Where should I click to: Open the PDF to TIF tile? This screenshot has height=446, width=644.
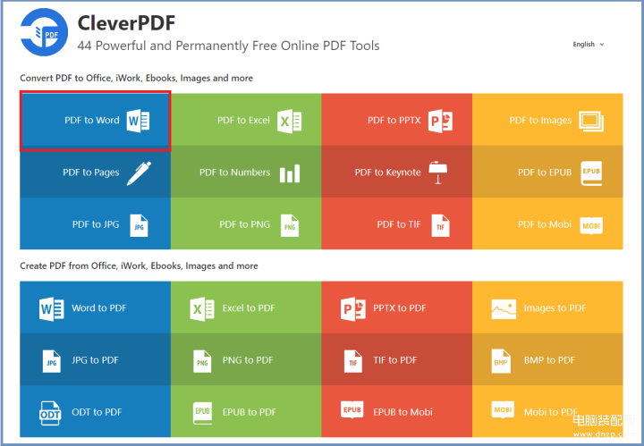point(397,223)
